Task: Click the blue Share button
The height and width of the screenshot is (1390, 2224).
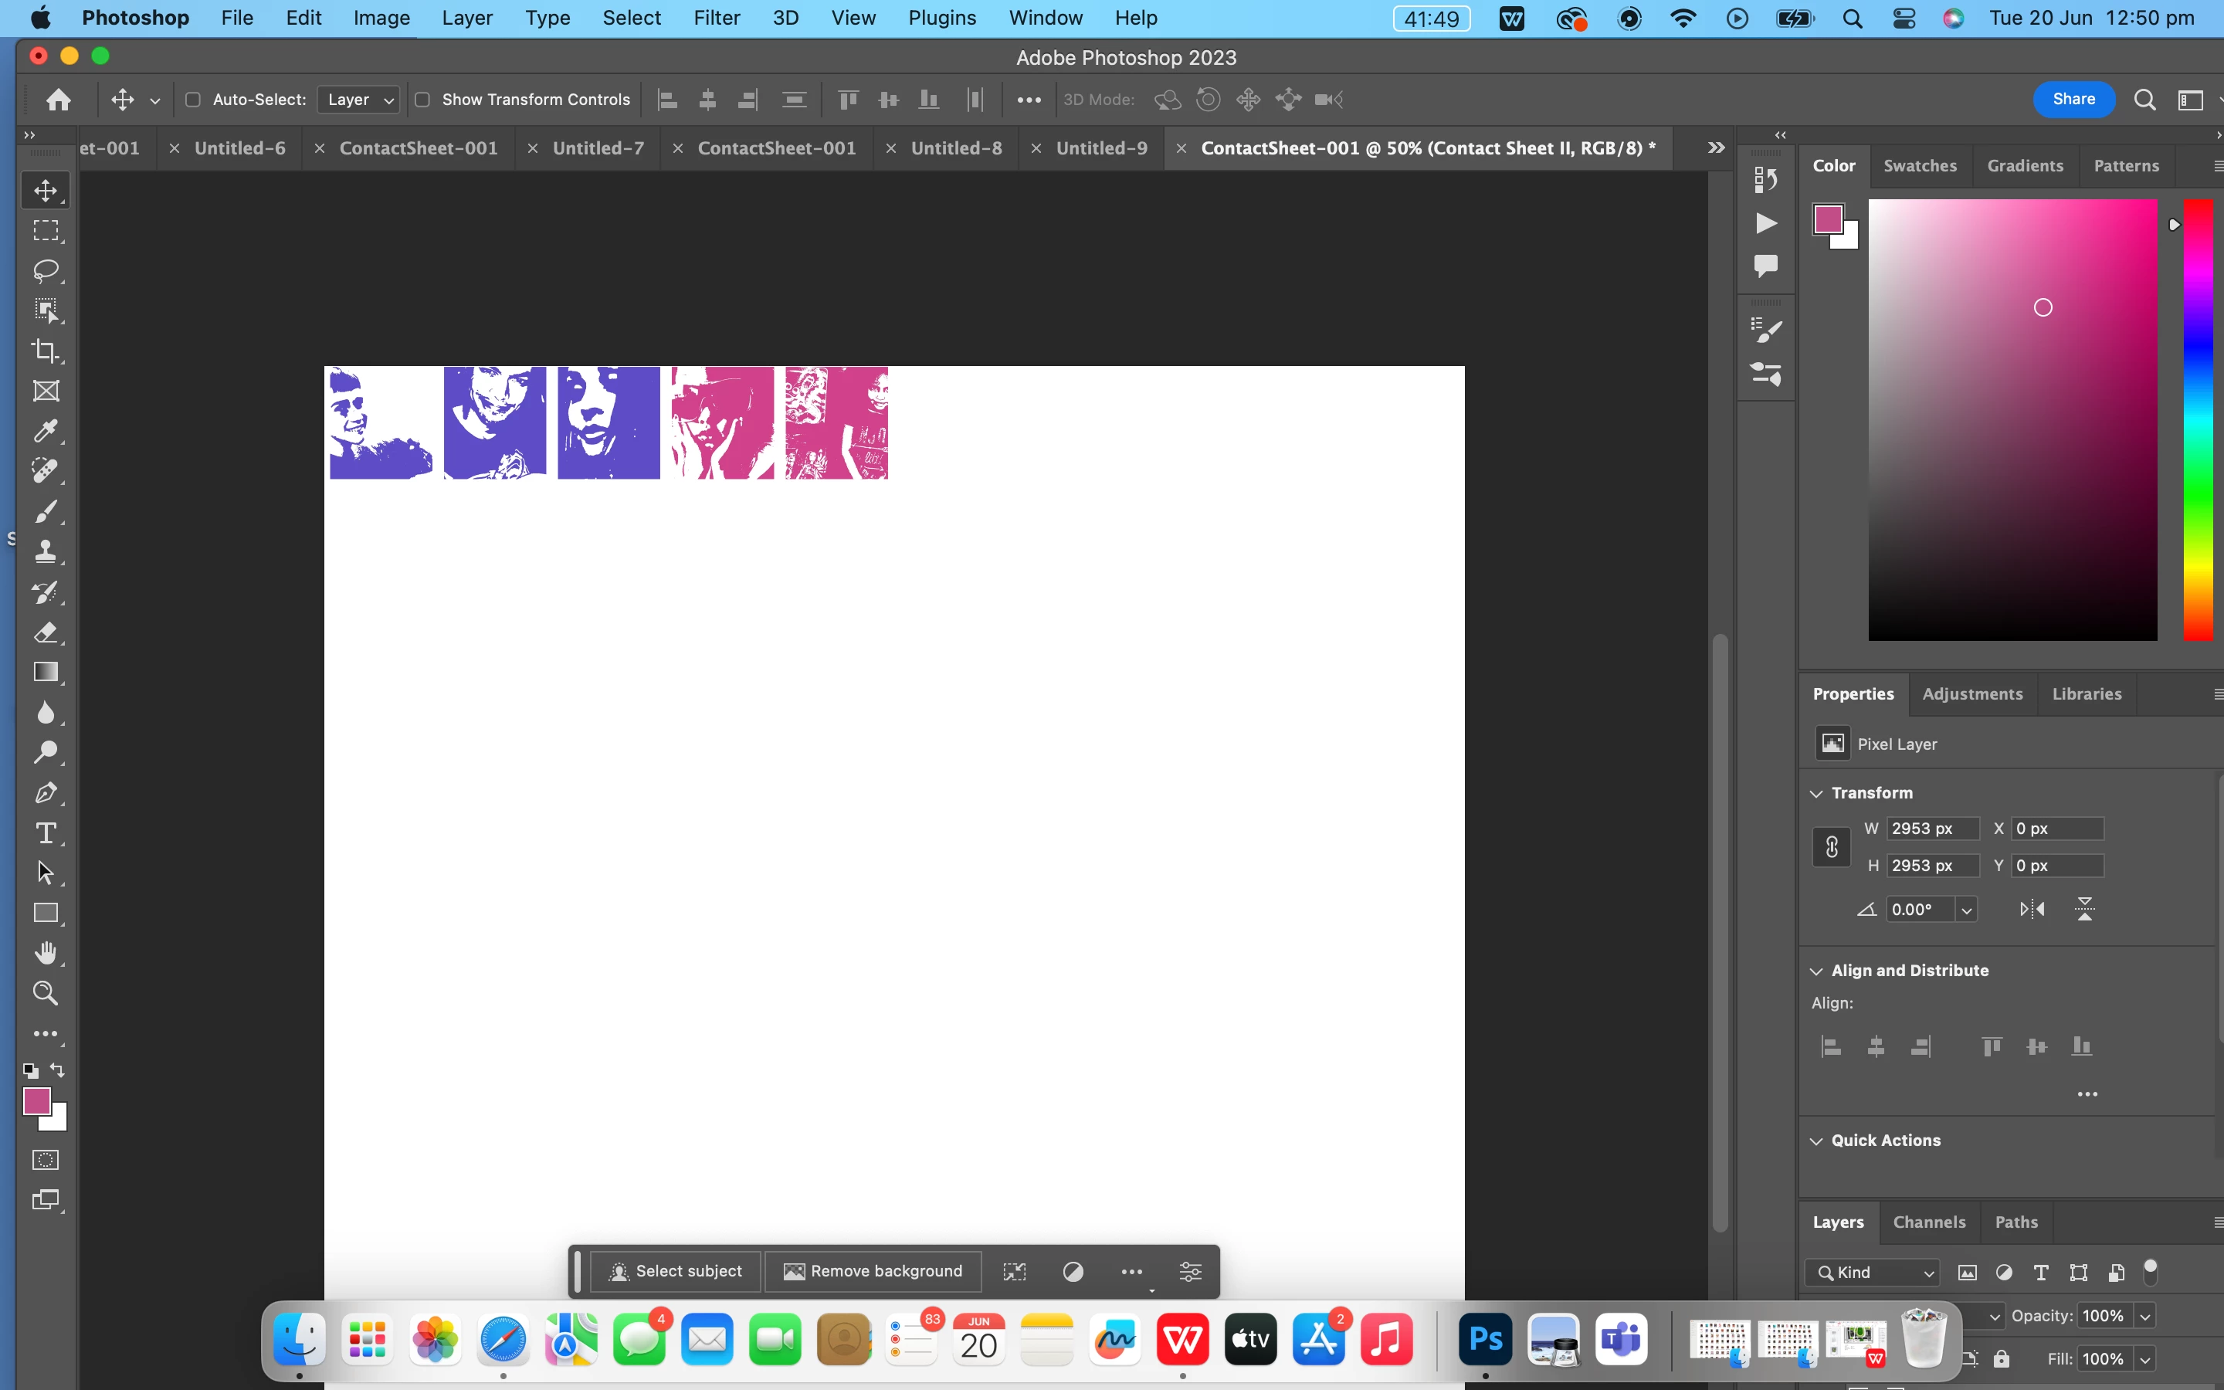Action: coord(2073,100)
